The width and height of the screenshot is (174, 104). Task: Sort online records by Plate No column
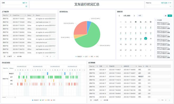pos(11,15)
